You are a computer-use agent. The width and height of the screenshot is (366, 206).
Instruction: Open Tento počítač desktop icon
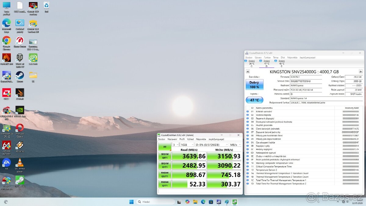coord(6,8)
